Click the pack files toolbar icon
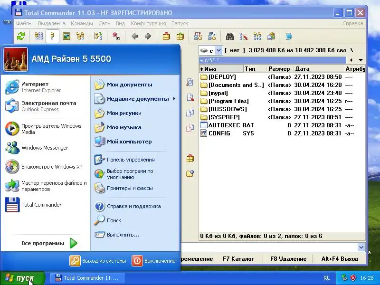This screenshot has height=285, width=380. [x=166, y=37]
